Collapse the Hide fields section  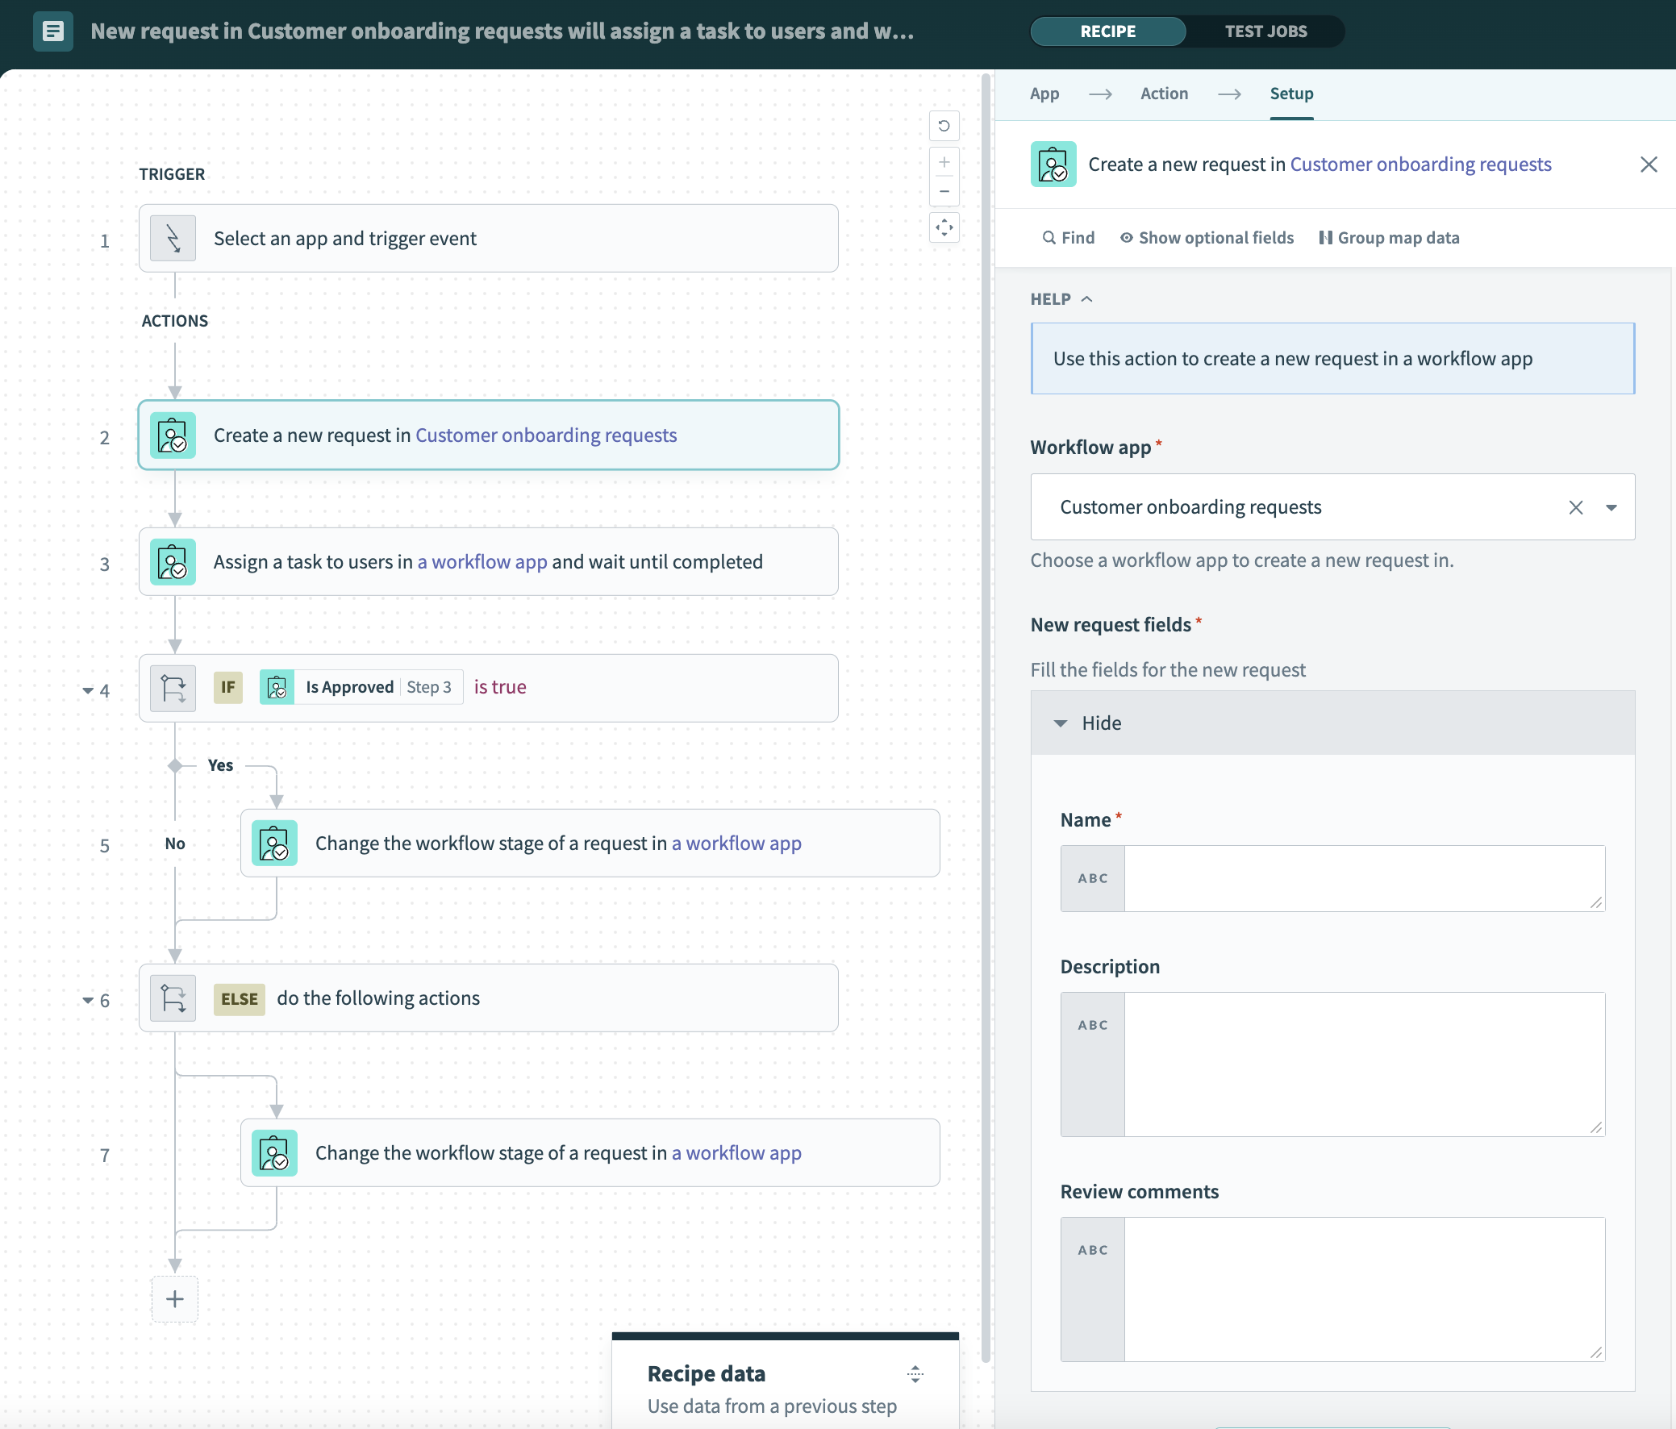pyautogui.click(x=1061, y=723)
